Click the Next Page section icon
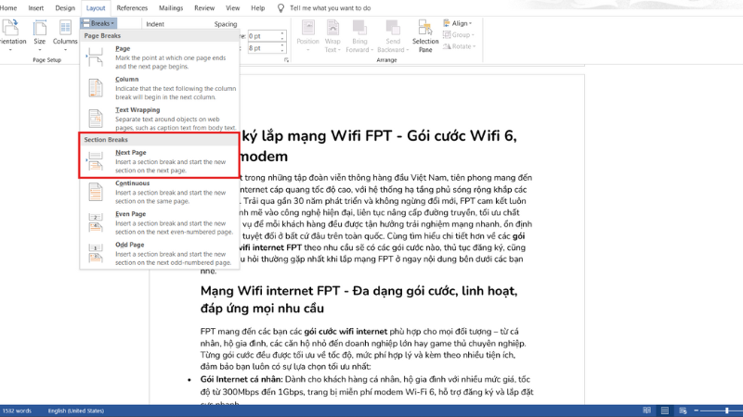The width and height of the screenshot is (743, 417). click(x=96, y=161)
